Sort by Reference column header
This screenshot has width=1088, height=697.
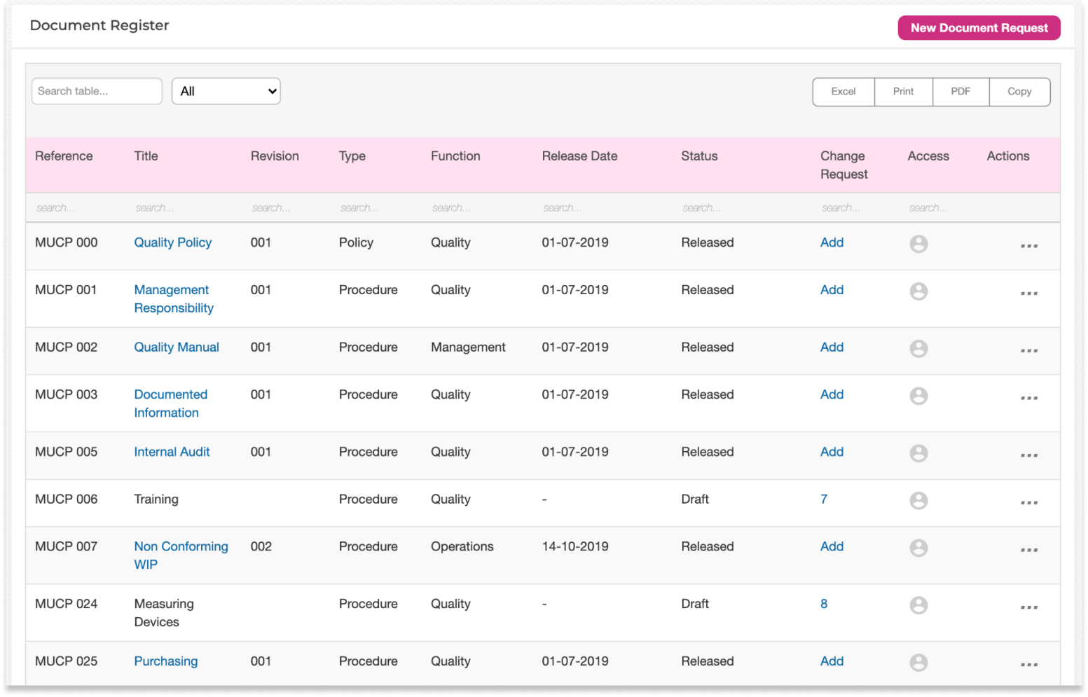tap(64, 156)
